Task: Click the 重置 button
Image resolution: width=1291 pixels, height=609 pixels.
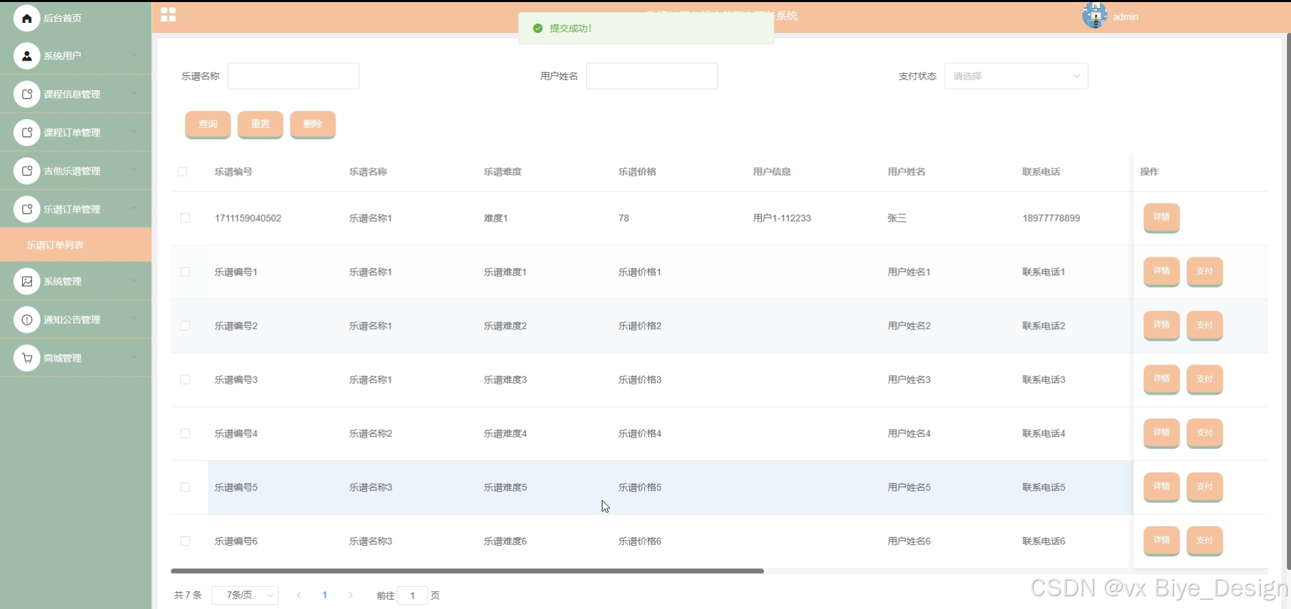Action: pyautogui.click(x=260, y=124)
